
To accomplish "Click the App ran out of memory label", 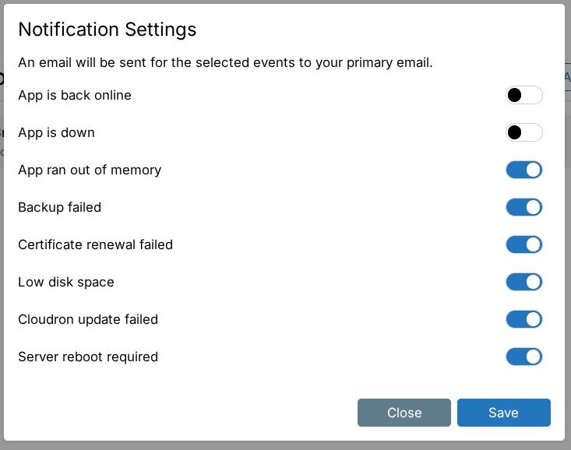I will [x=90, y=170].
